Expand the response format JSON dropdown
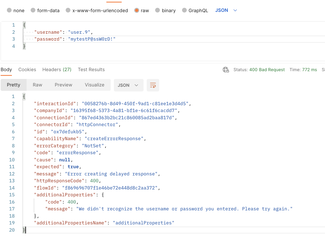Screen dimensions: 325x245 128,85
